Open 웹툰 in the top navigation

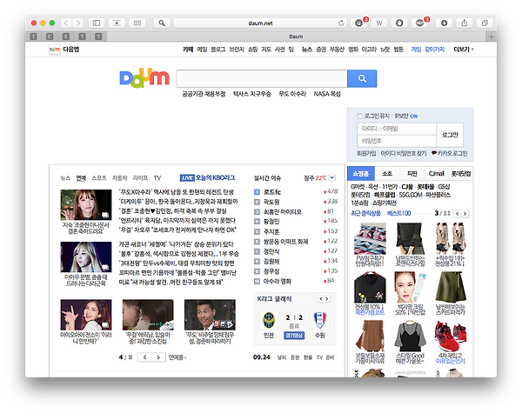398,50
